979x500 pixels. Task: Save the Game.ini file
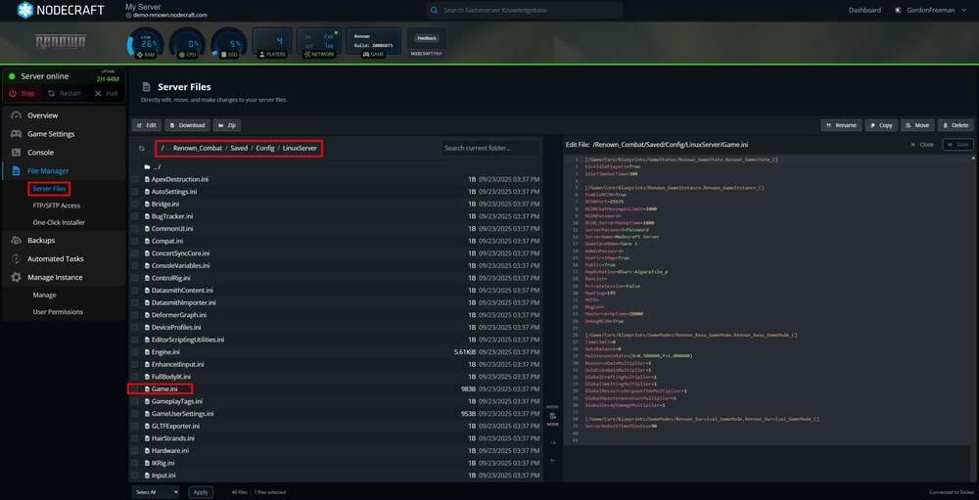coord(957,144)
